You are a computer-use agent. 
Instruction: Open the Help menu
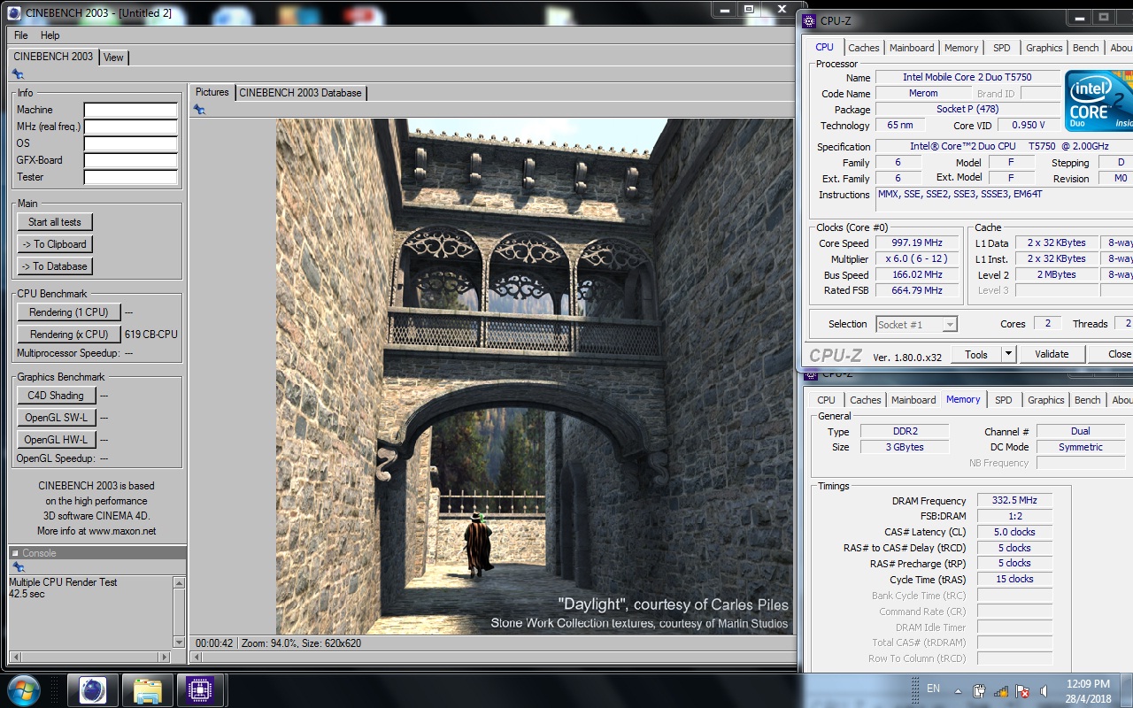pos(50,35)
